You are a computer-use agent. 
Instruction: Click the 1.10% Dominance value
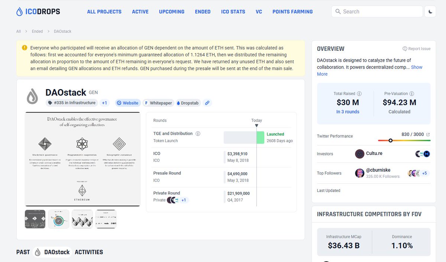[402, 245]
